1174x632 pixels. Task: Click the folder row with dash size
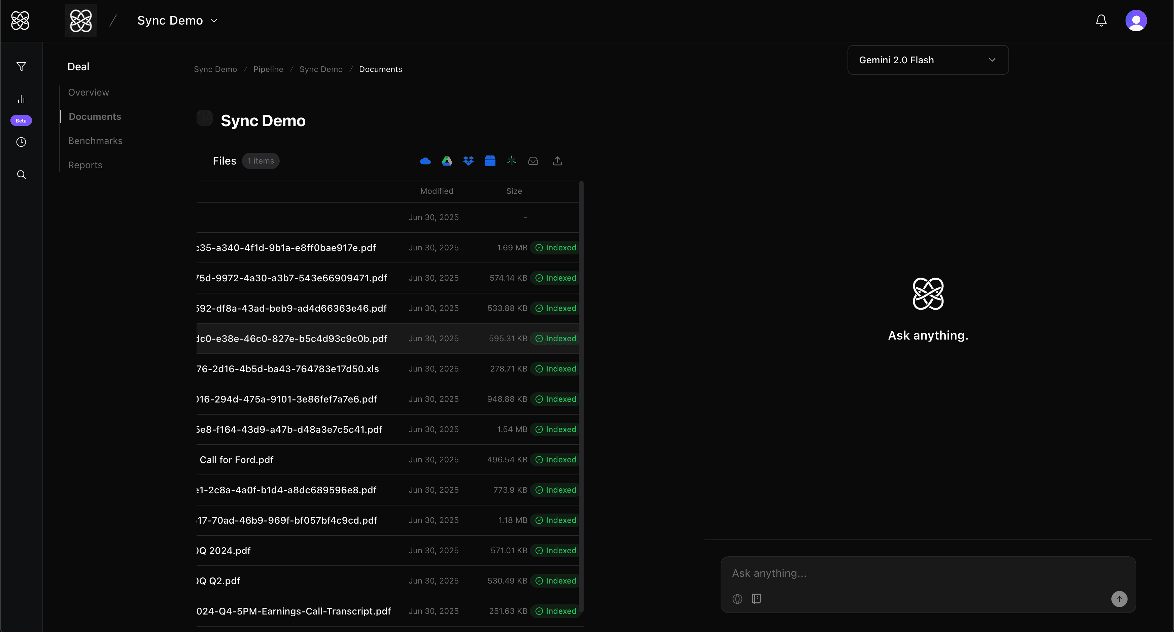click(387, 217)
